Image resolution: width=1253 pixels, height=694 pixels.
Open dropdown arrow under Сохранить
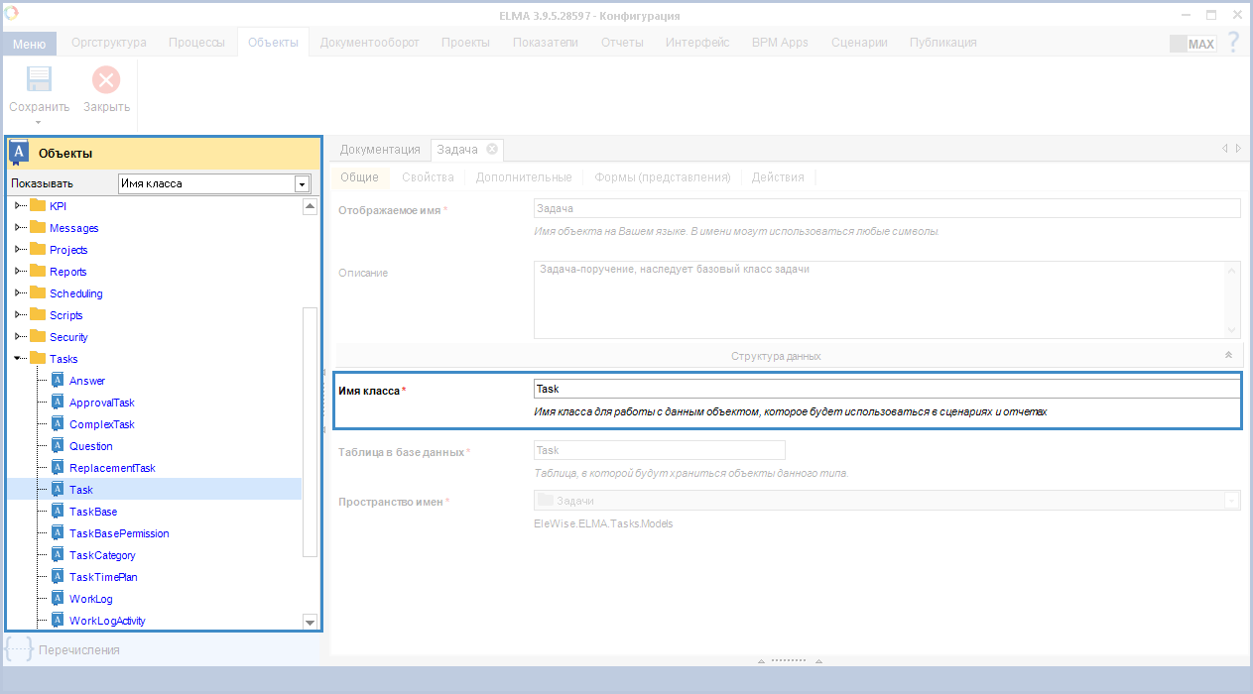click(x=39, y=122)
